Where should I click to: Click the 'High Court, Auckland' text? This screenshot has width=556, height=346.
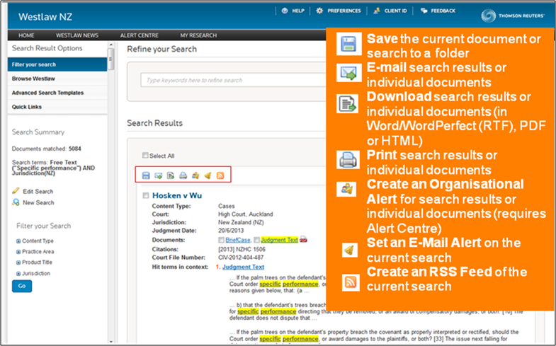pos(245,214)
